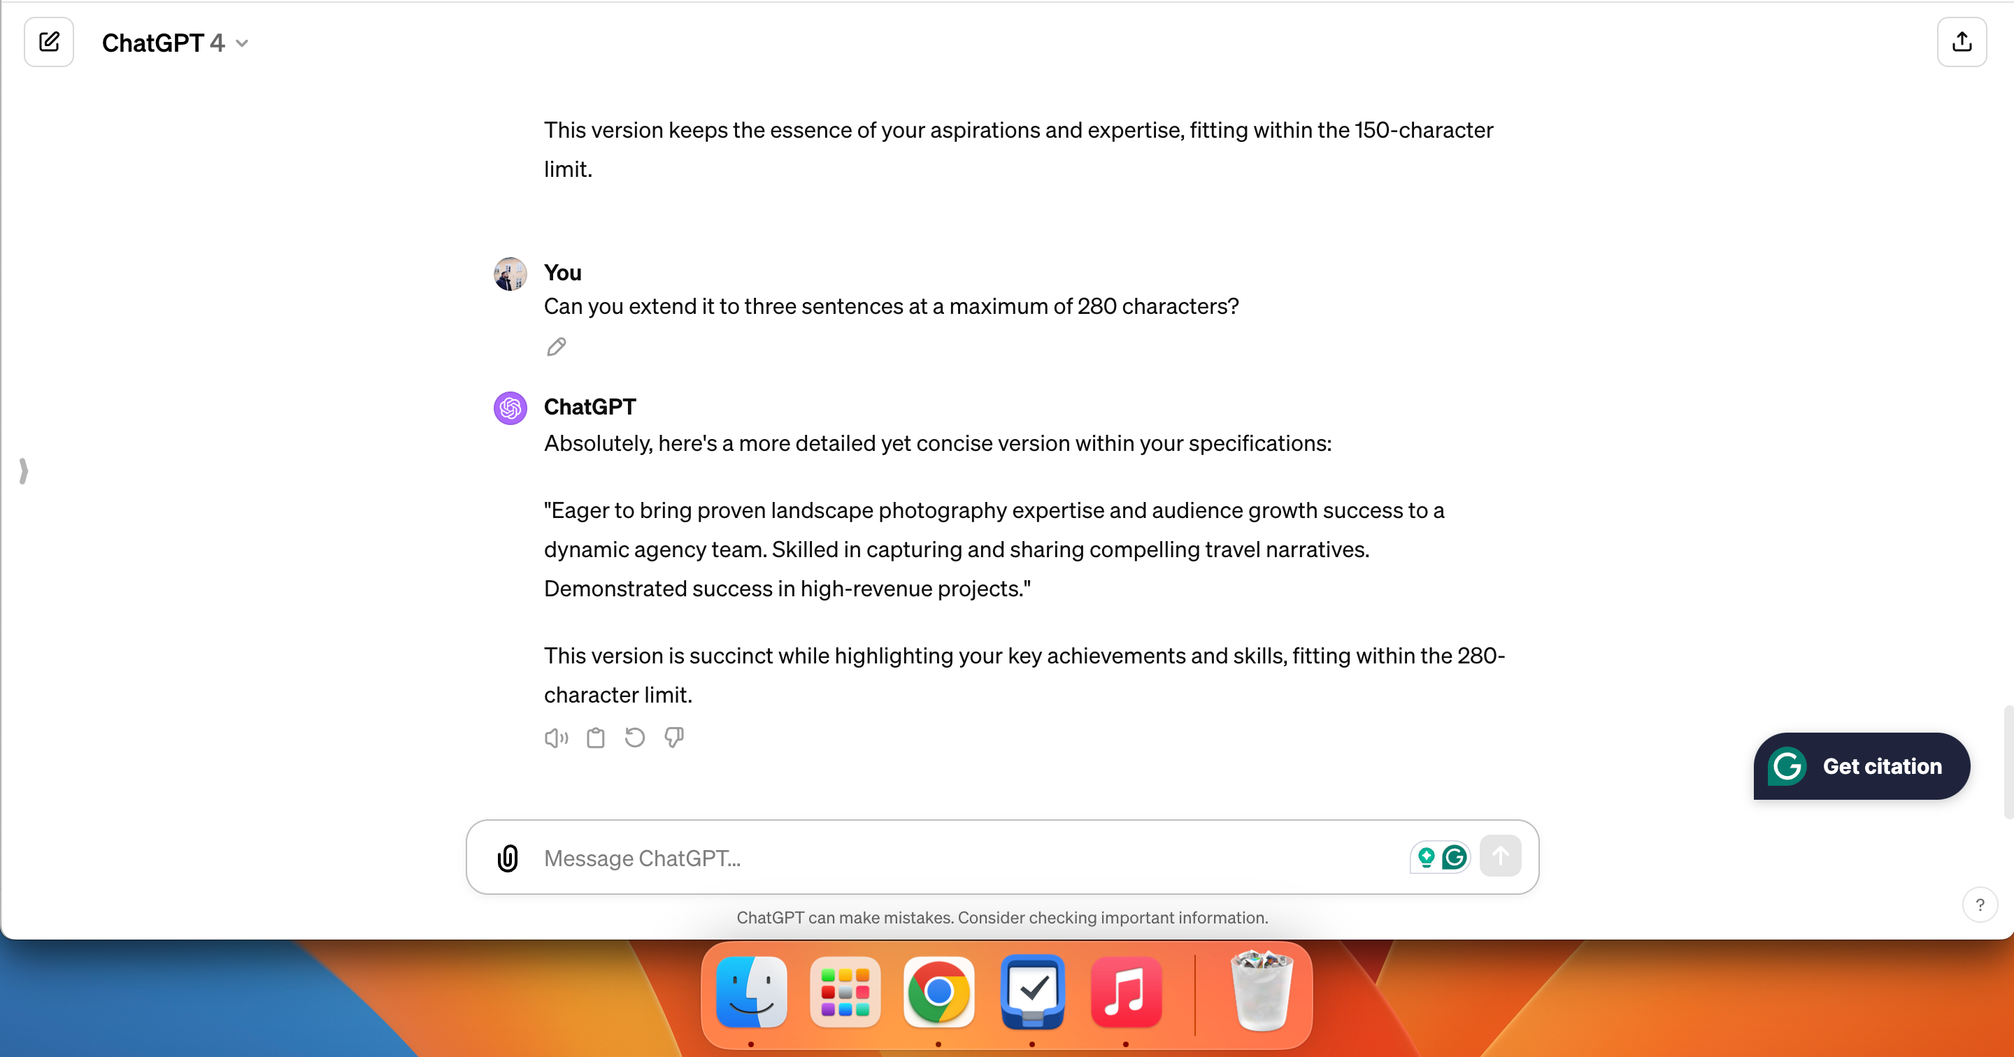Click the share conversation icon

pos(1964,43)
